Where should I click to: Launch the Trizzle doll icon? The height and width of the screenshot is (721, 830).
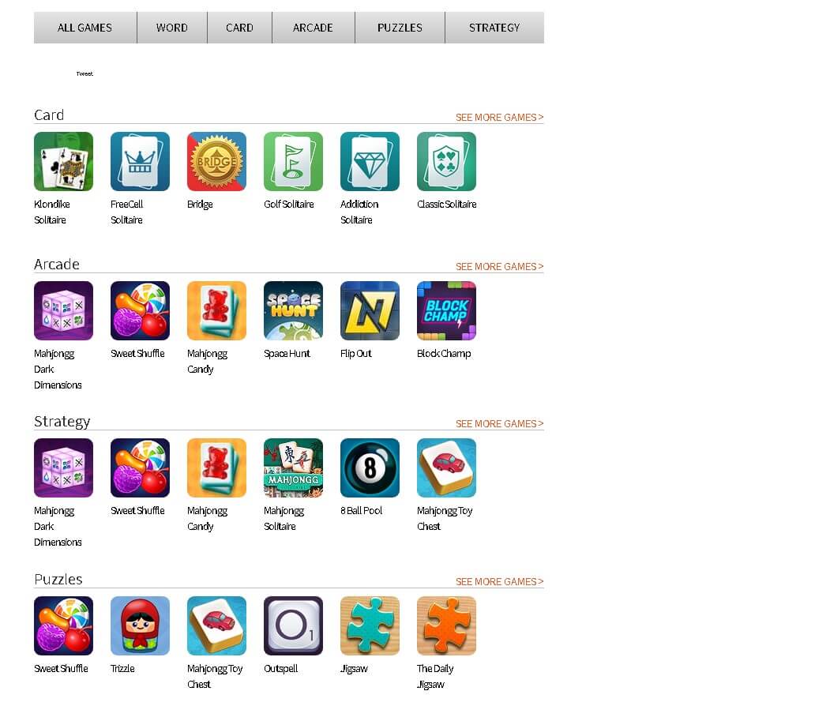tap(141, 625)
